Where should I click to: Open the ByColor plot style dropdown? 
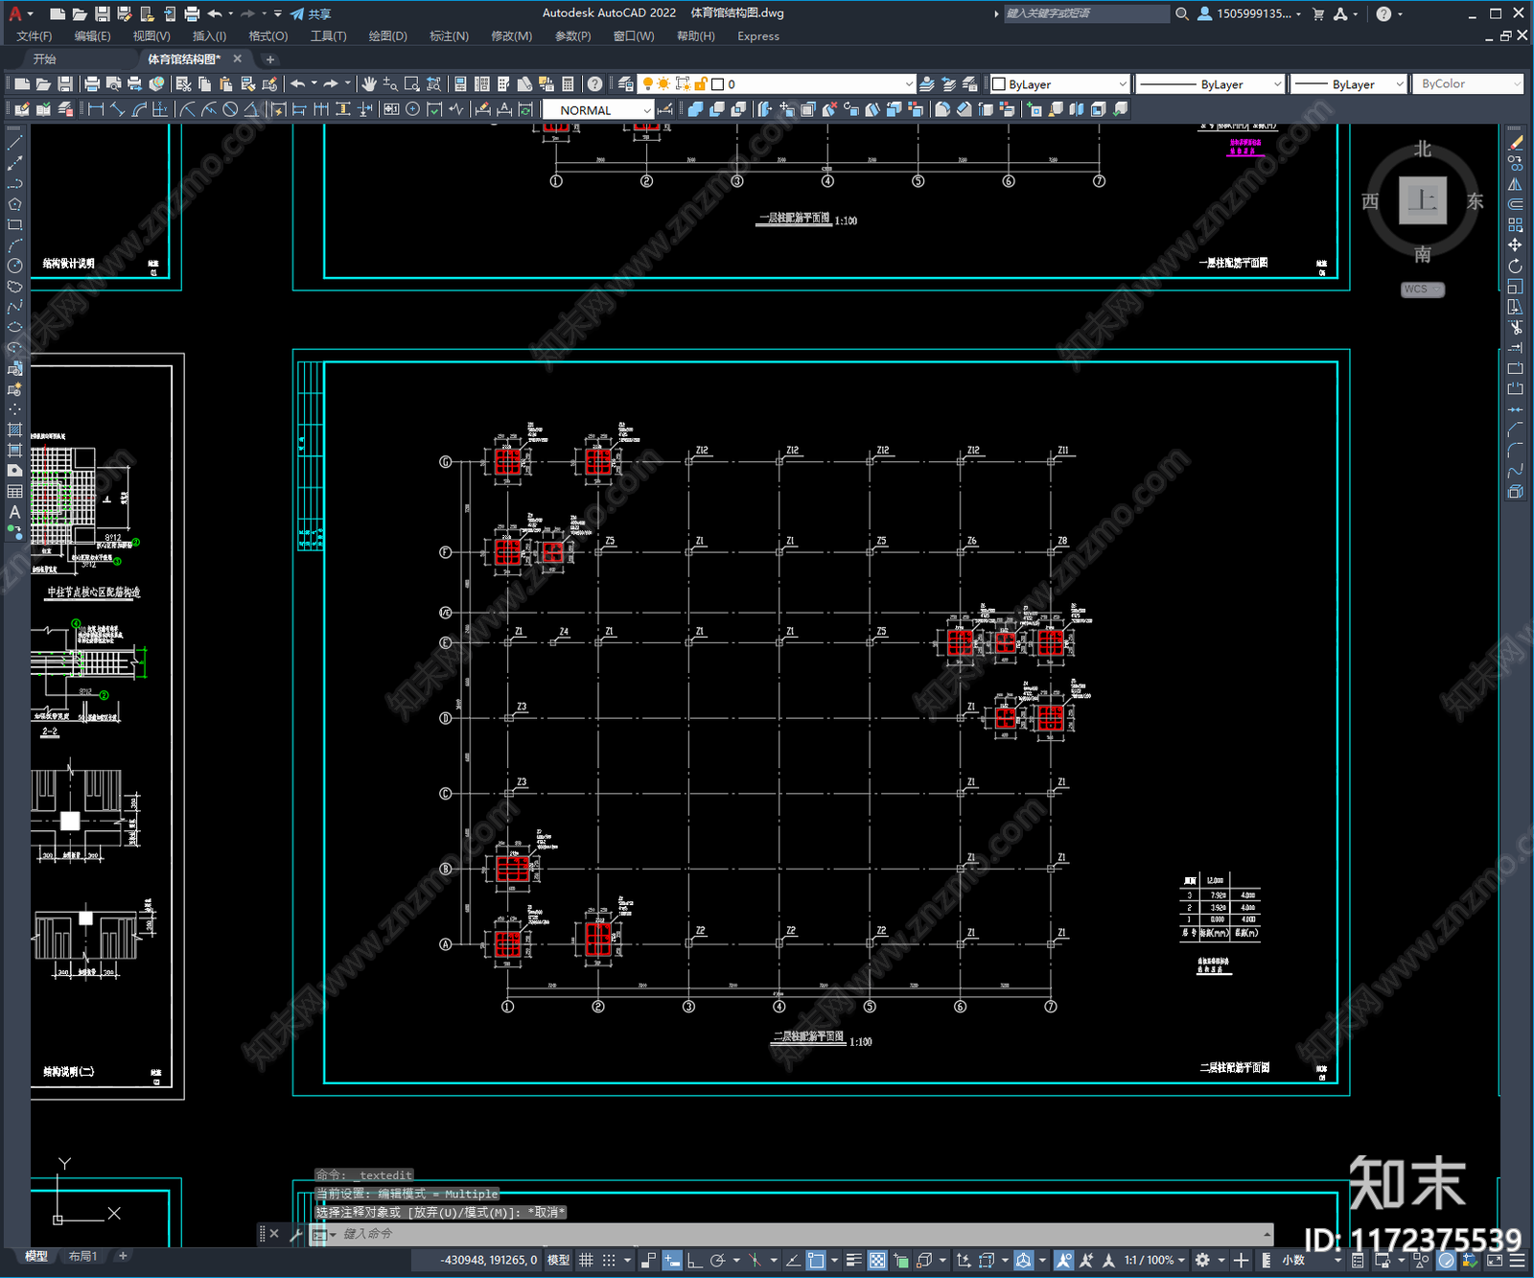coord(1468,84)
